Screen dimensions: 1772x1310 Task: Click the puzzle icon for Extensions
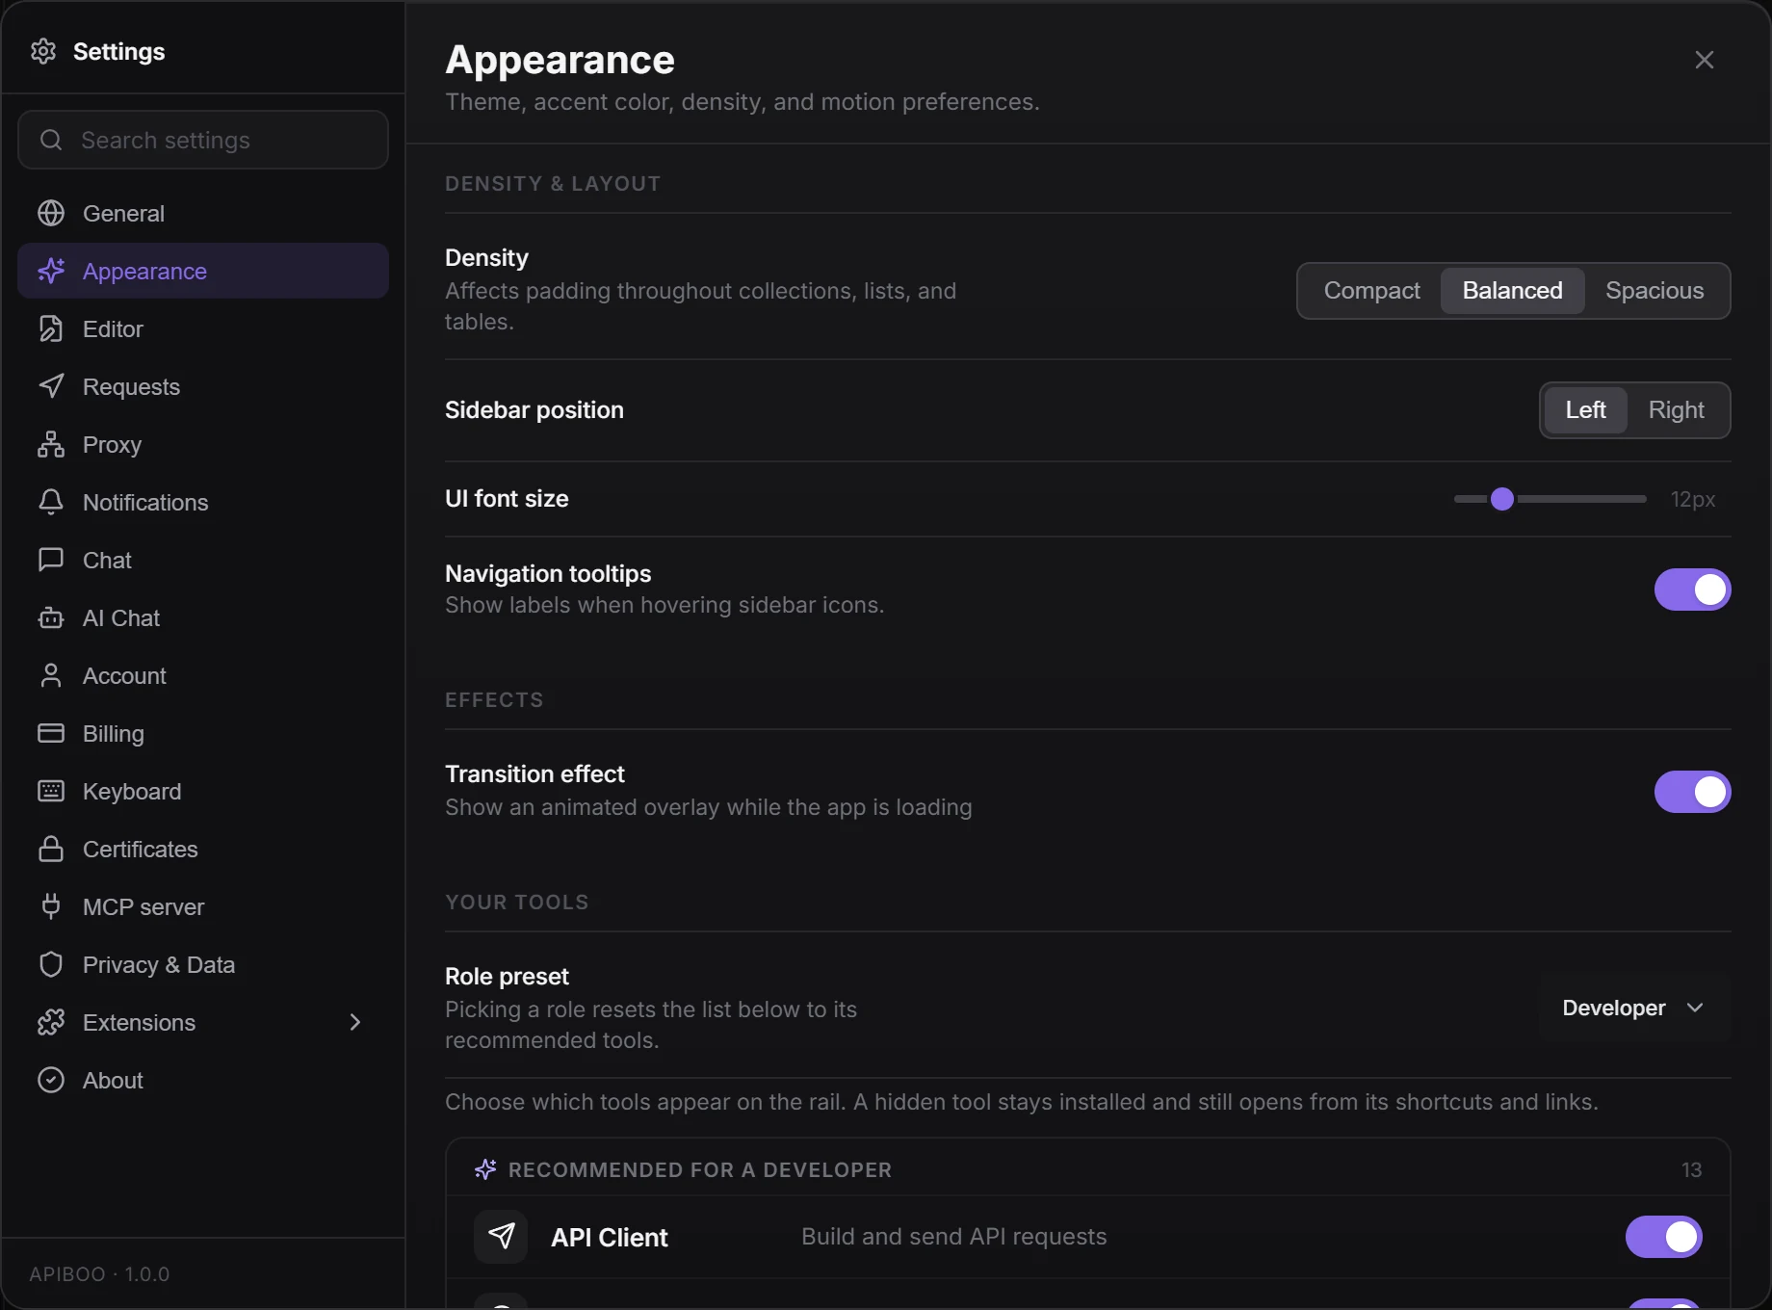point(51,1022)
